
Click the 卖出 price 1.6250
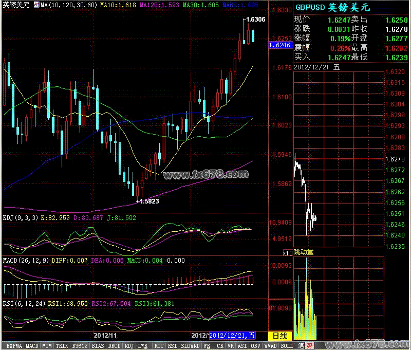pos(397,20)
